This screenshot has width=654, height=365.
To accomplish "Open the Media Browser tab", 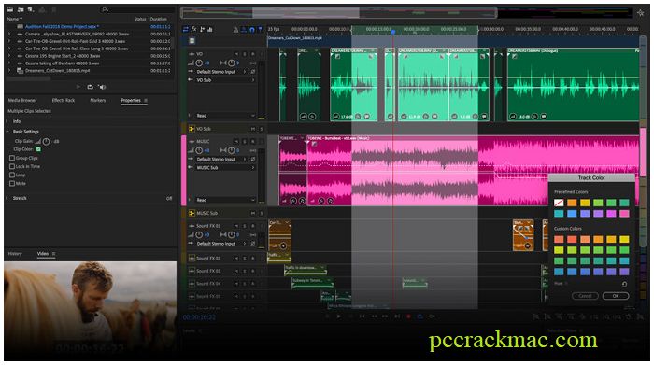I will click(x=22, y=101).
